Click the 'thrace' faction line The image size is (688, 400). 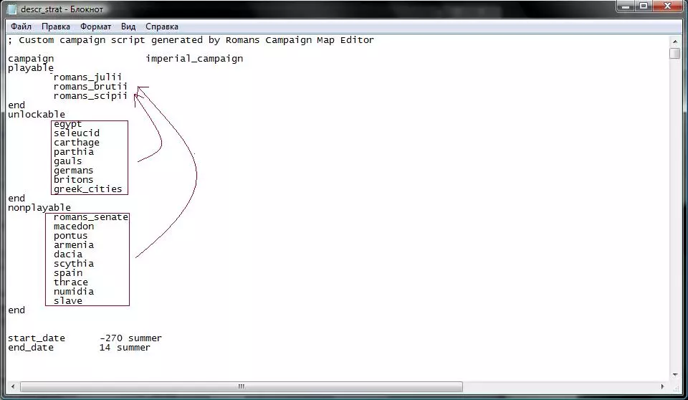pos(71,282)
